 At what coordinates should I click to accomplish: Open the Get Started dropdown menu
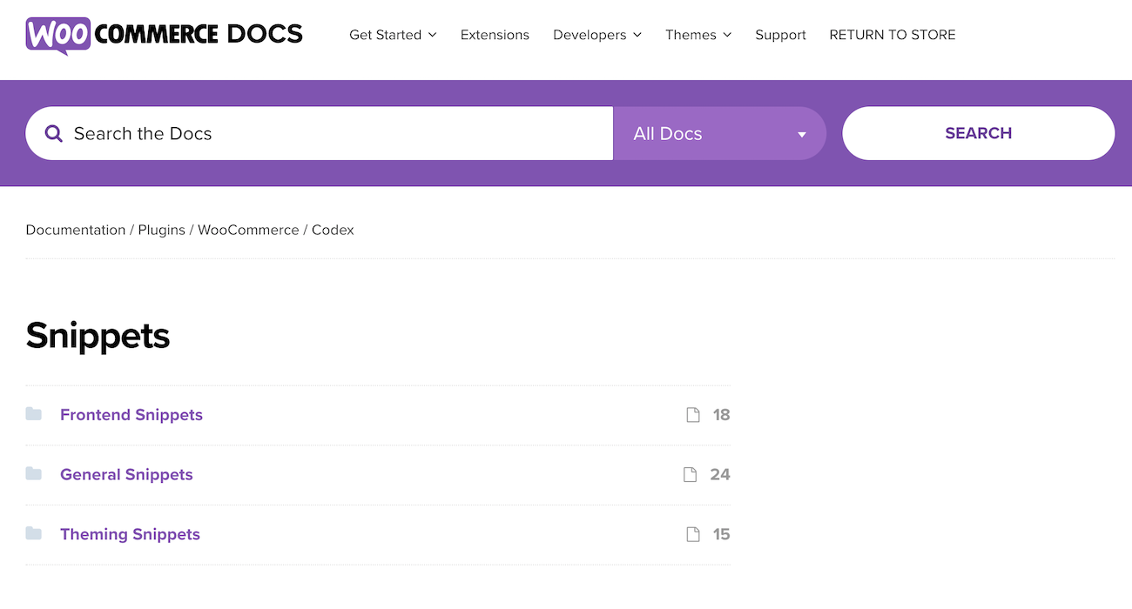click(x=393, y=35)
